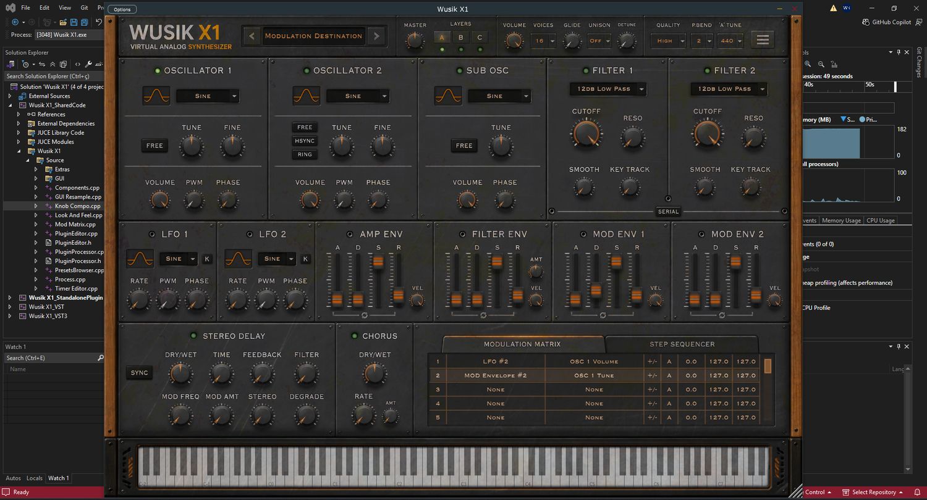Click link icon below Mod Env 2 sliders
This screenshot has height=500, width=927.
pyautogui.click(x=722, y=315)
